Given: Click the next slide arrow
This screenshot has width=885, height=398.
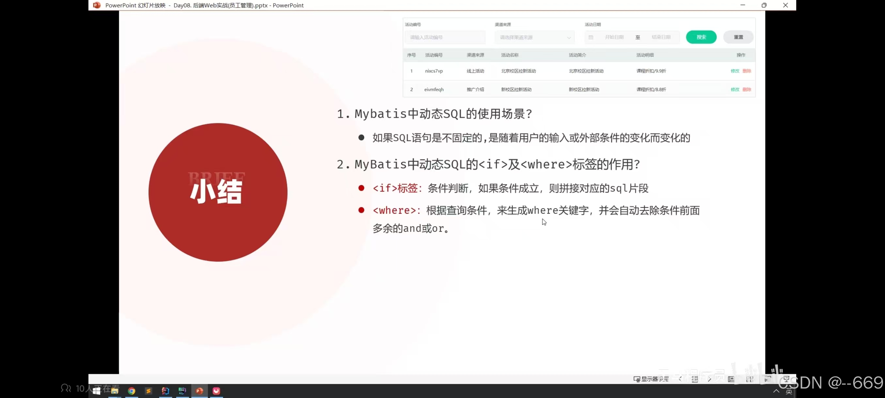Looking at the screenshot, I should pyautogui.click(x=709, y=379).
